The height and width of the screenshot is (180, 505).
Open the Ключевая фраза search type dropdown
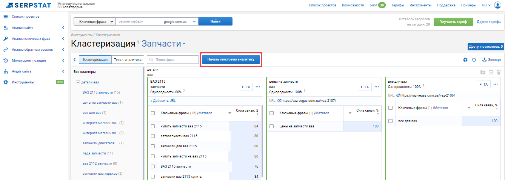[x=94, y=21]
